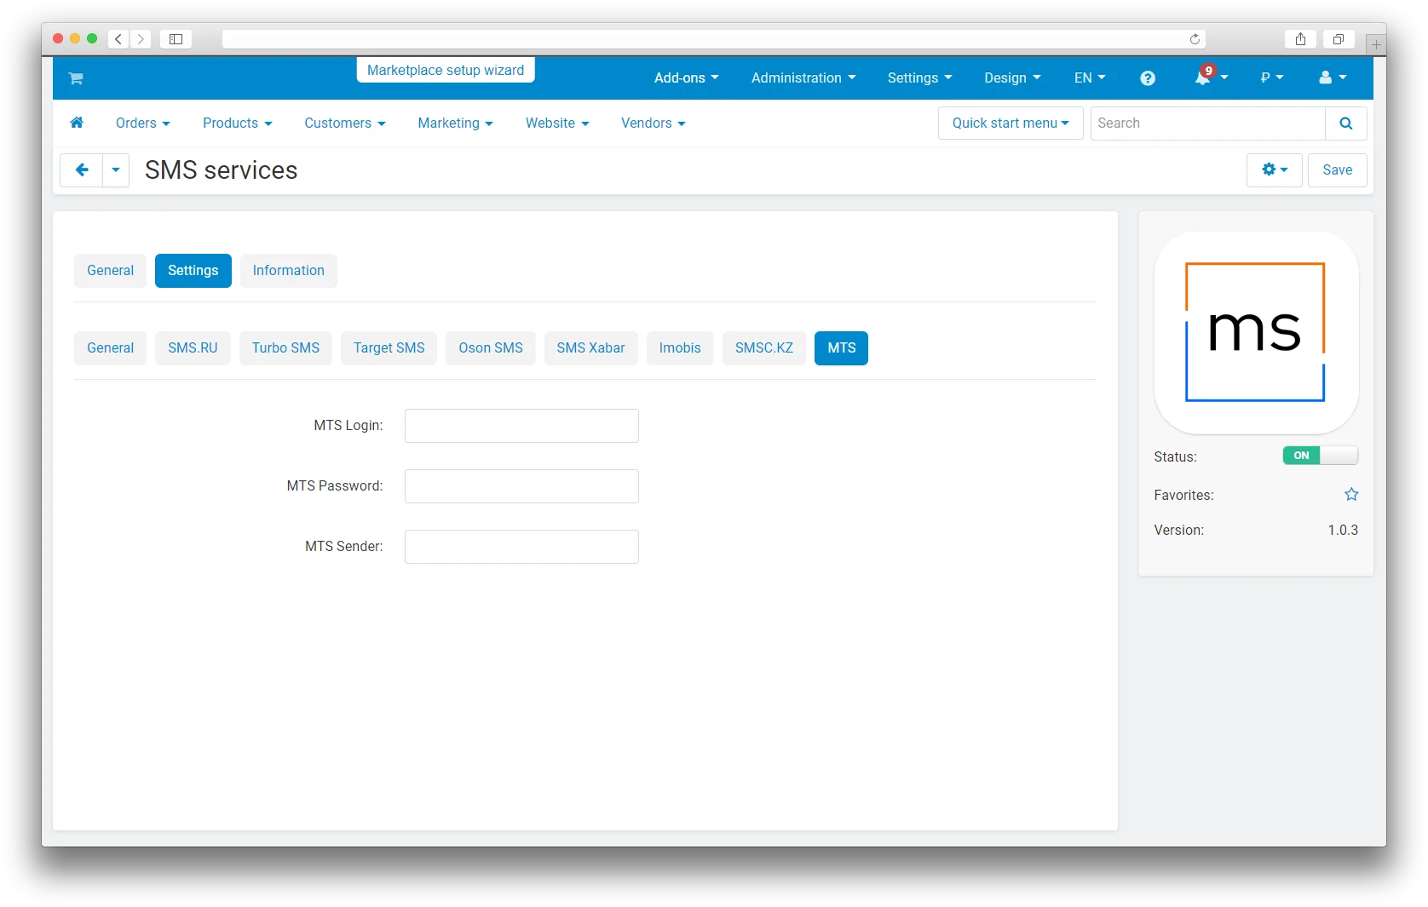The height and width of the screenshot is (907, 1428).
Task: Open dropdown next to back arrow
Action: 116,170
